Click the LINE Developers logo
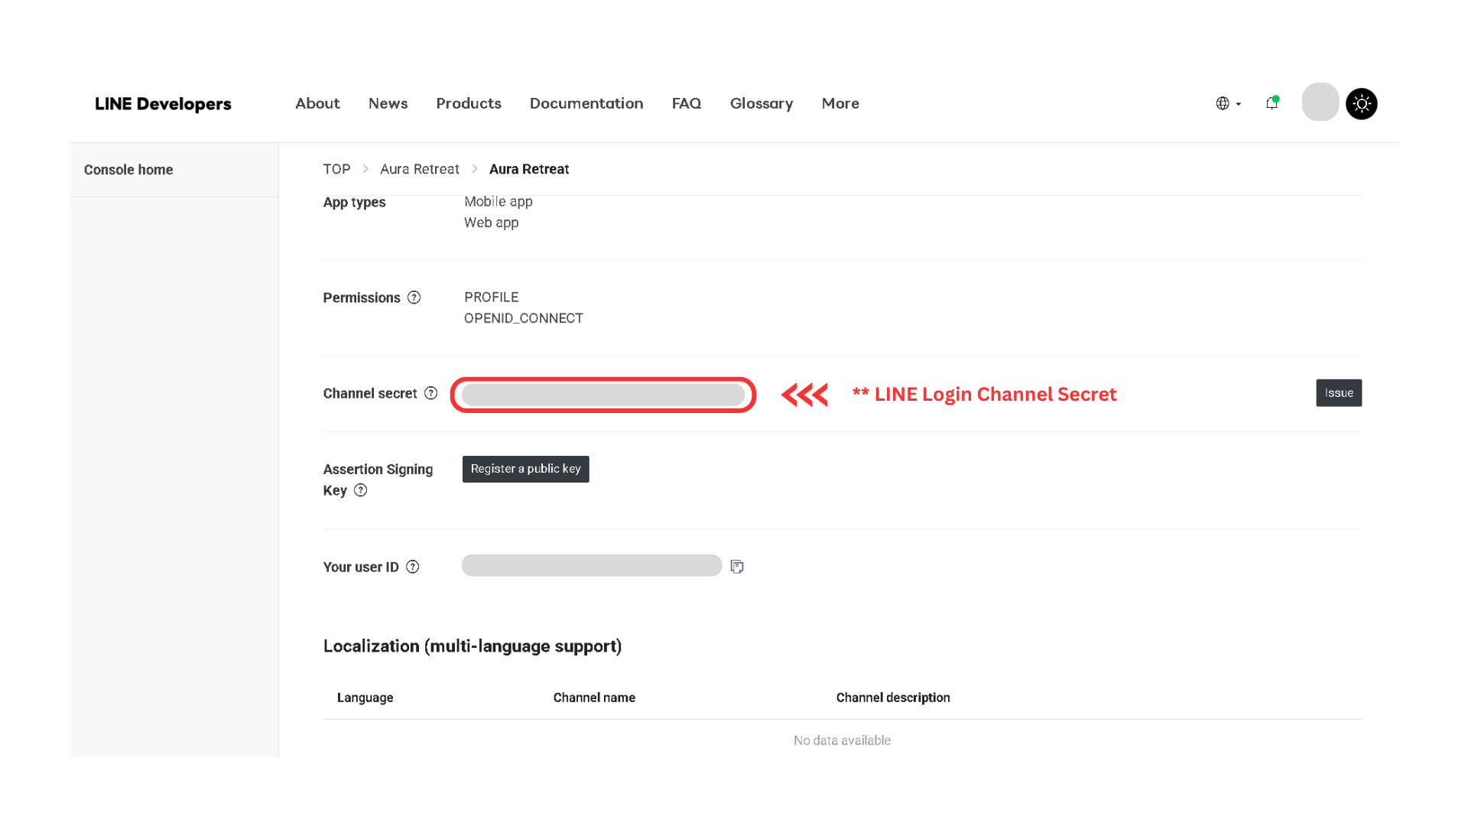 coord(163,103)
